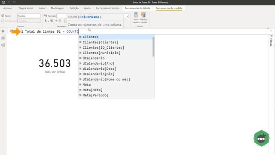Click the Save icon in title bar
Image resolution: width=275 pixels, height=155 pixels.
[3, 2]
